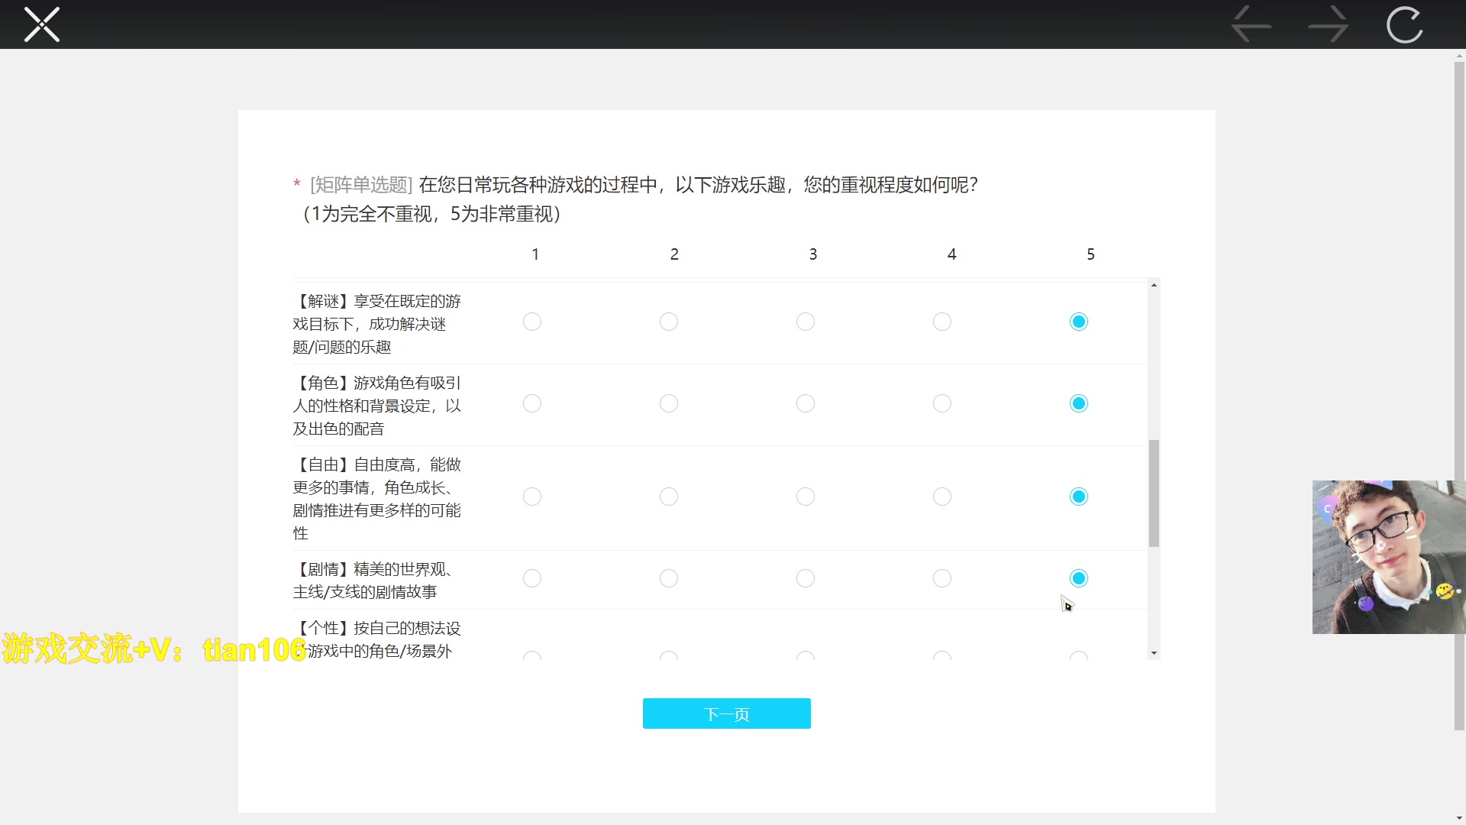
Task: Choose rating 2 for the 自由 row
Action: [x=669, y=496]
